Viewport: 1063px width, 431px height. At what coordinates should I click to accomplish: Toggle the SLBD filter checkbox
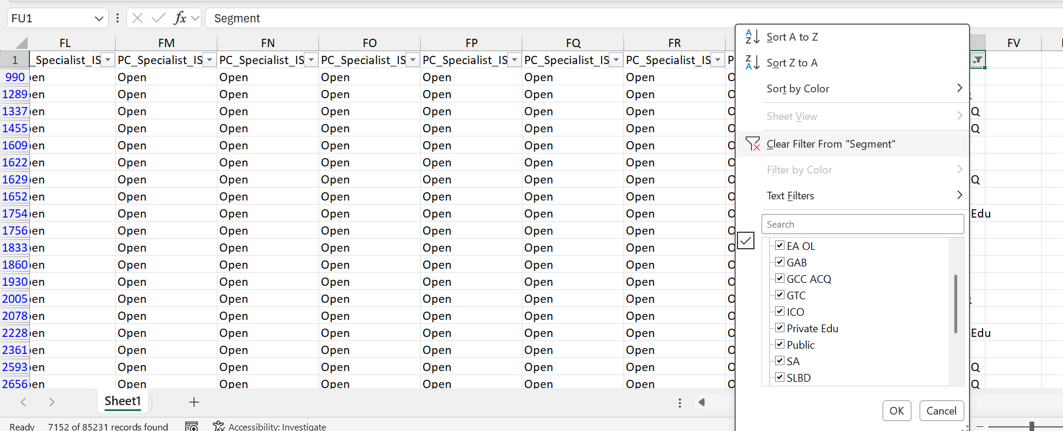pyautogui.click(x=780, y=377)
